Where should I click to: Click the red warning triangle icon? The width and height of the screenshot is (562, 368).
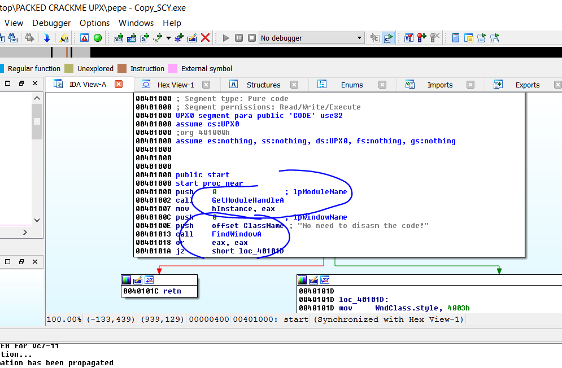[x=84, y=38]
